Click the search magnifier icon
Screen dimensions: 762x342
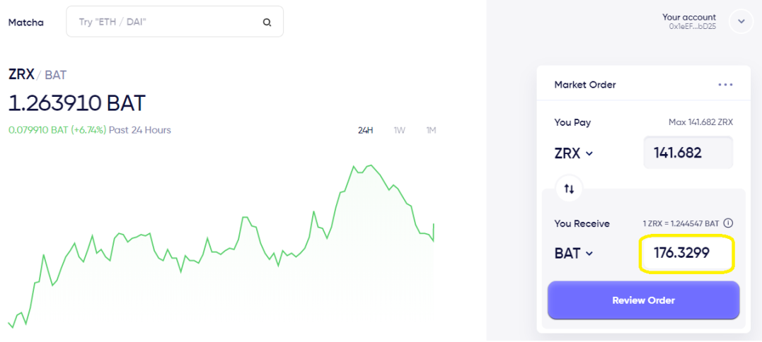click(267, 22)
